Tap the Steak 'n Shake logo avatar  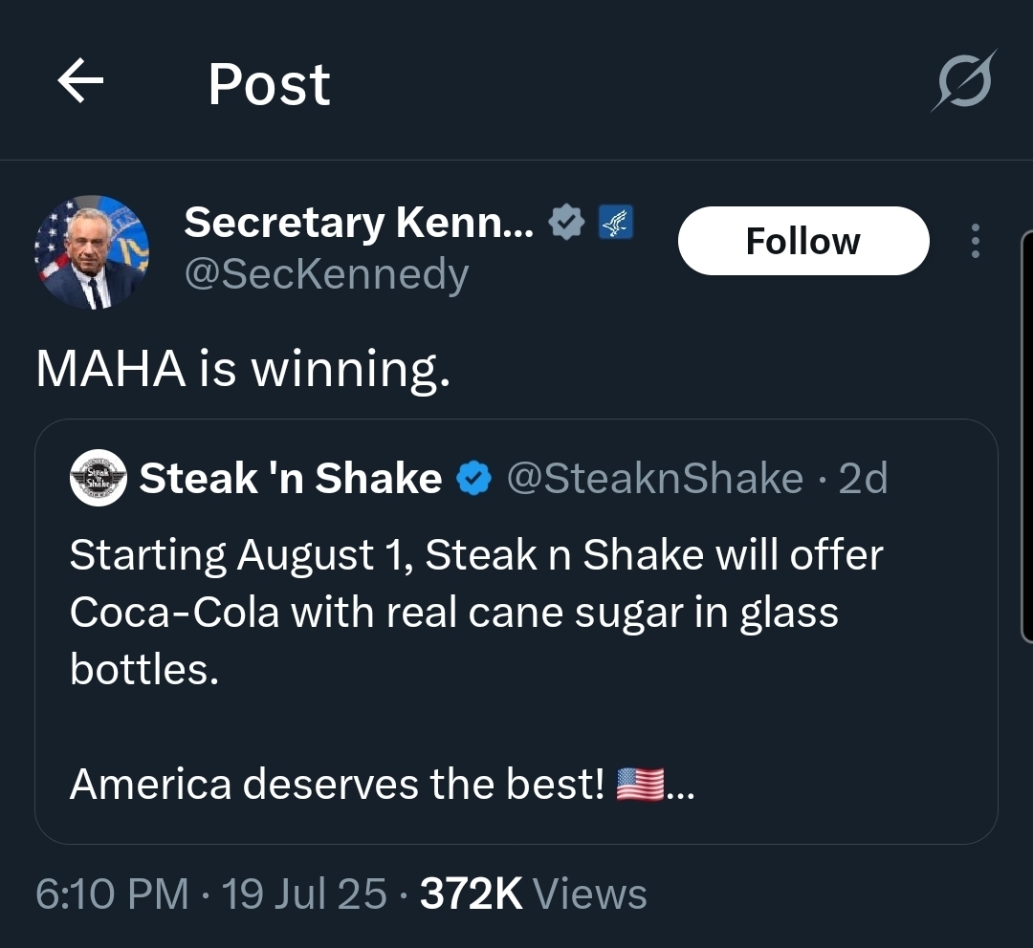[99, 478]
